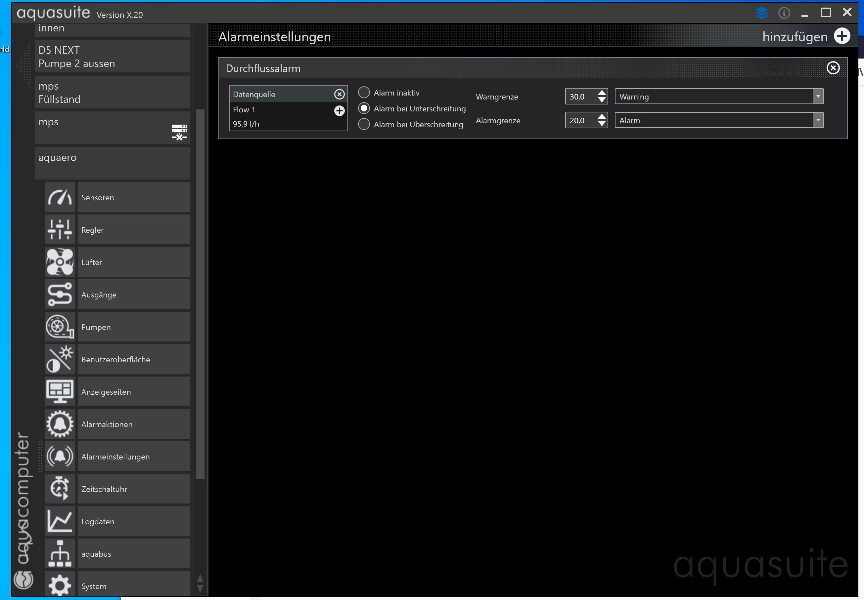Click the sidebar scroll down arrow
This screenshot has width=864, height=600.
pyautogui.click(x=200, y=589)
